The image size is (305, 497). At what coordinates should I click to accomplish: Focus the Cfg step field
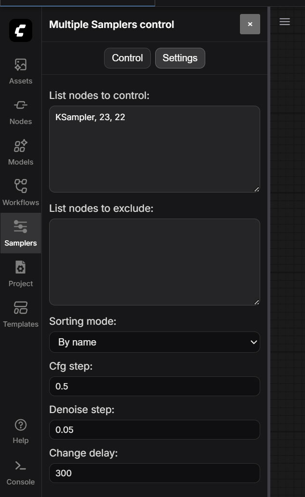click(154, 386)
